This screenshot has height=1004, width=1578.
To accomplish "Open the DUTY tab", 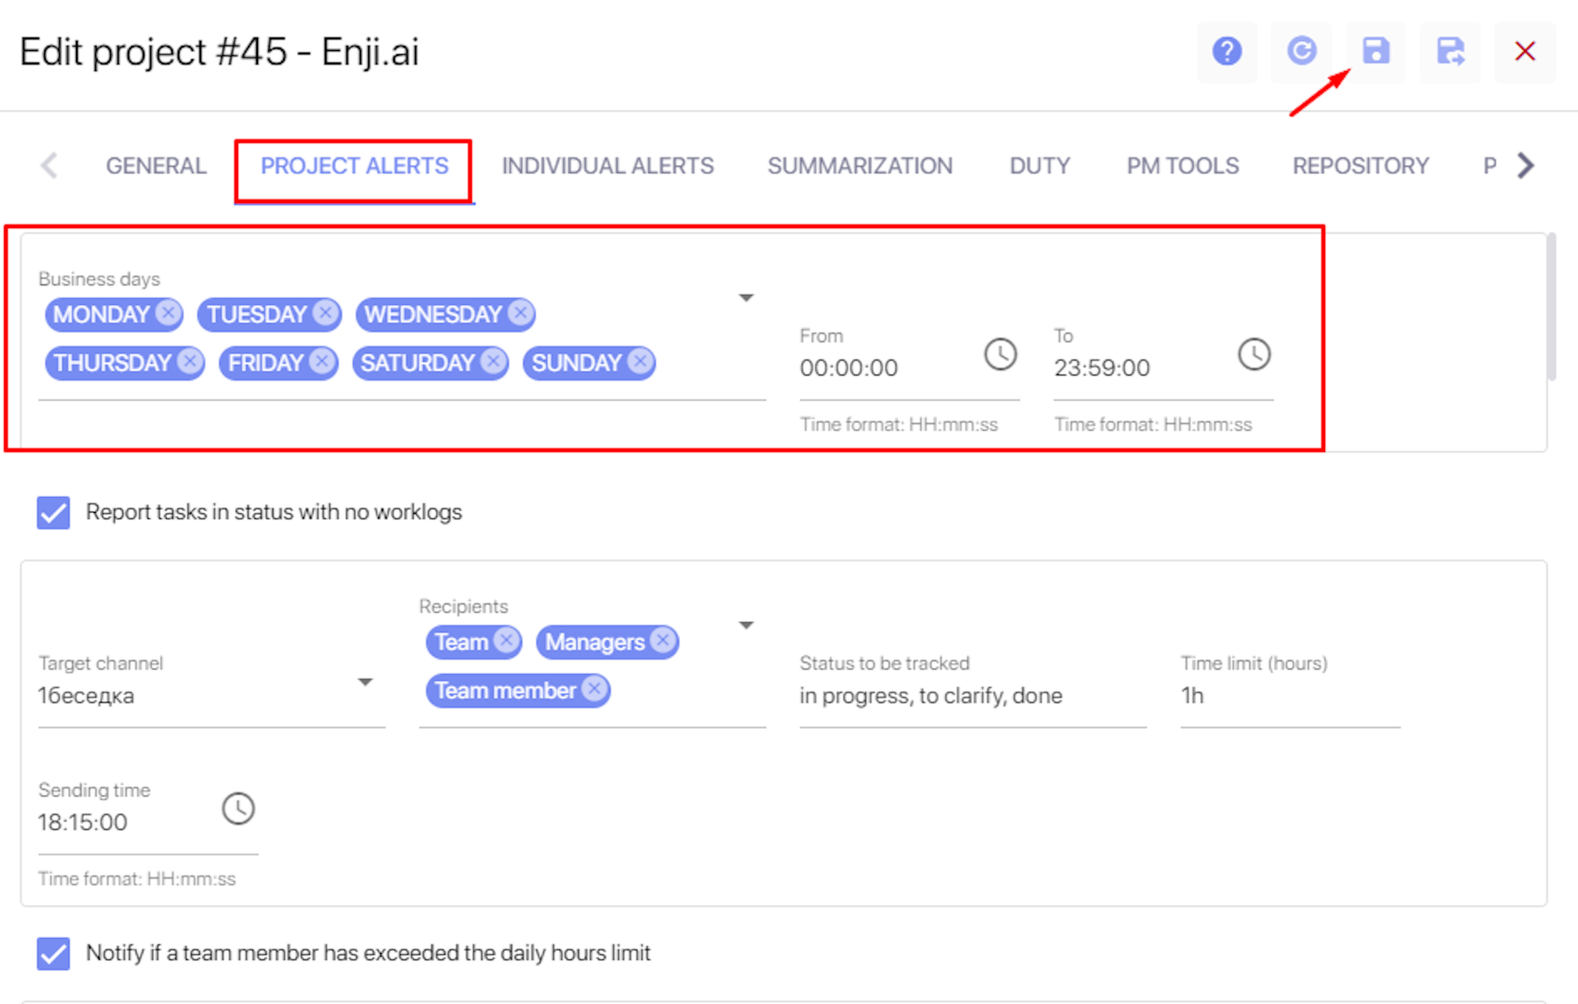I will 1039,165.
